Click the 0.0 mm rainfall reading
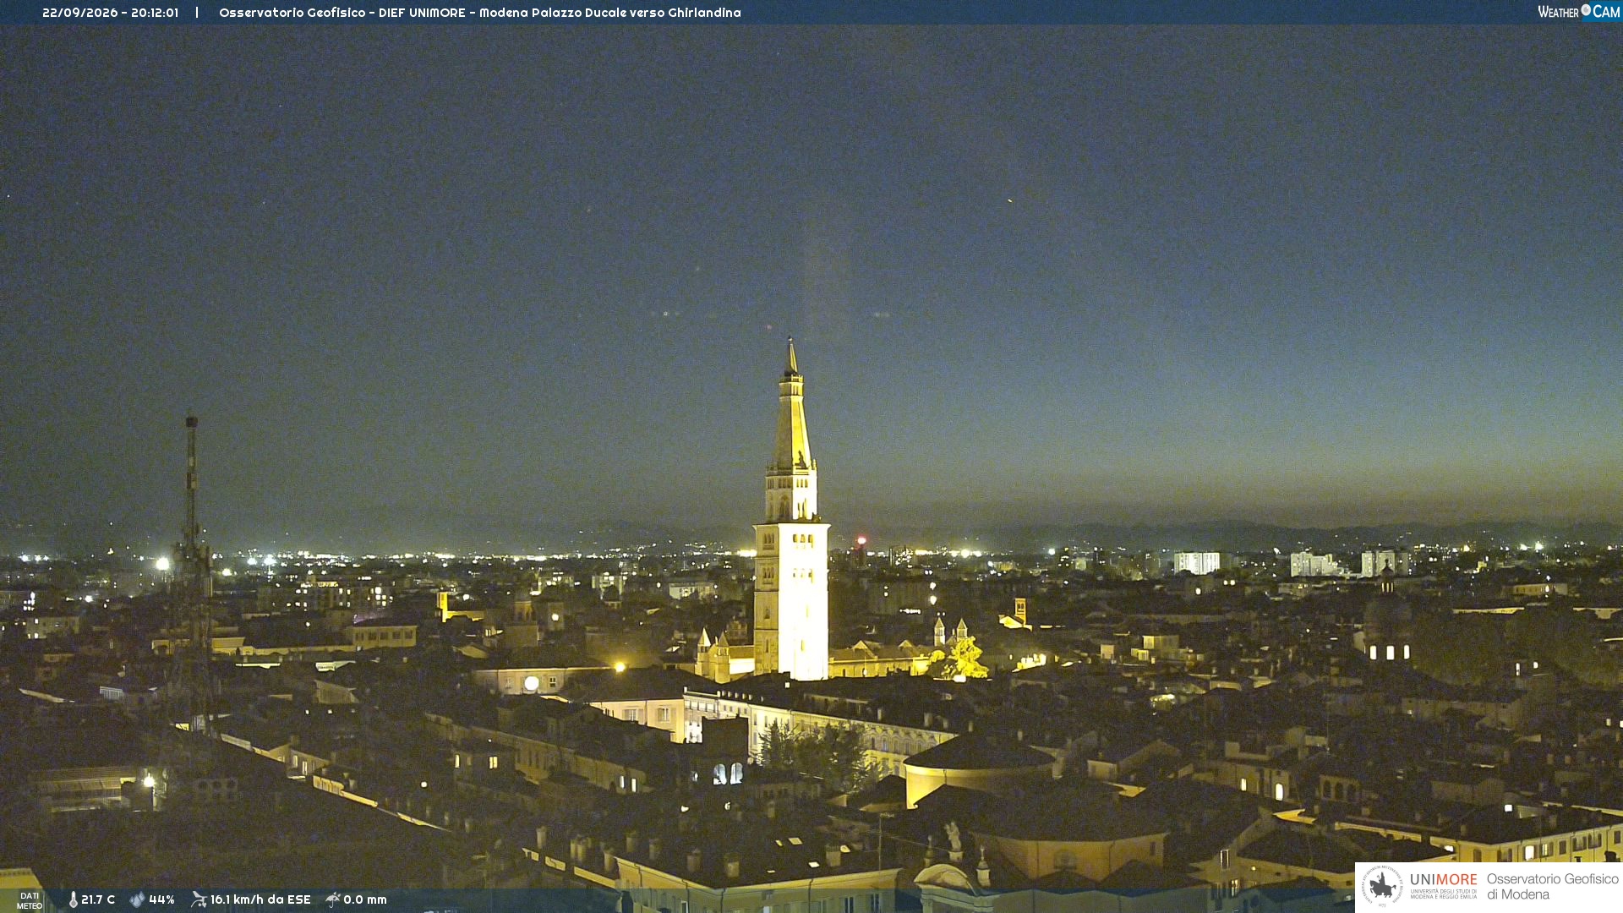 point(365,900)
